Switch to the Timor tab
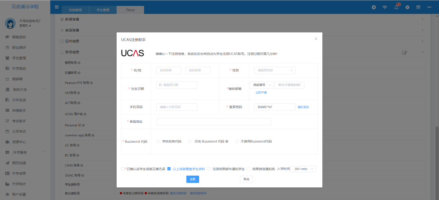The image size is (439, 200). point(130,10)
